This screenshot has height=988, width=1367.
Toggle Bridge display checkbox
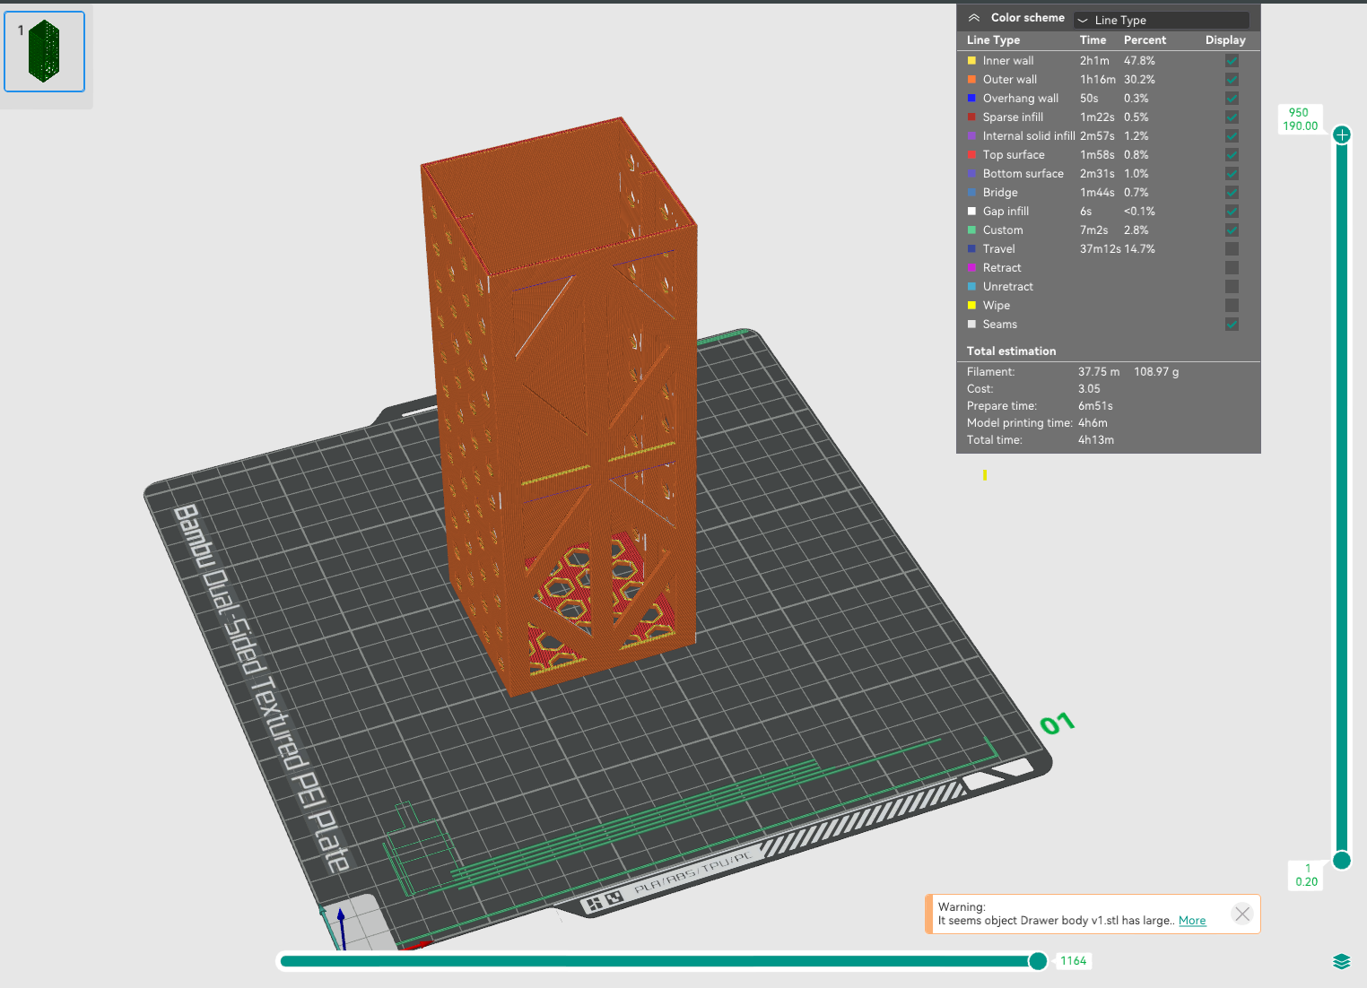point(1232,193)
